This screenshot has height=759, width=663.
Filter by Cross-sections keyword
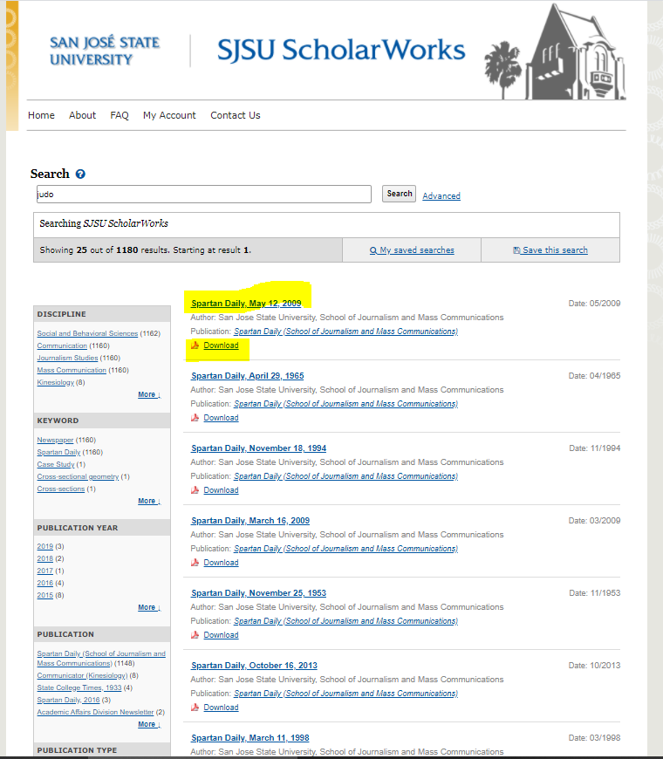(x=61, y=489)
